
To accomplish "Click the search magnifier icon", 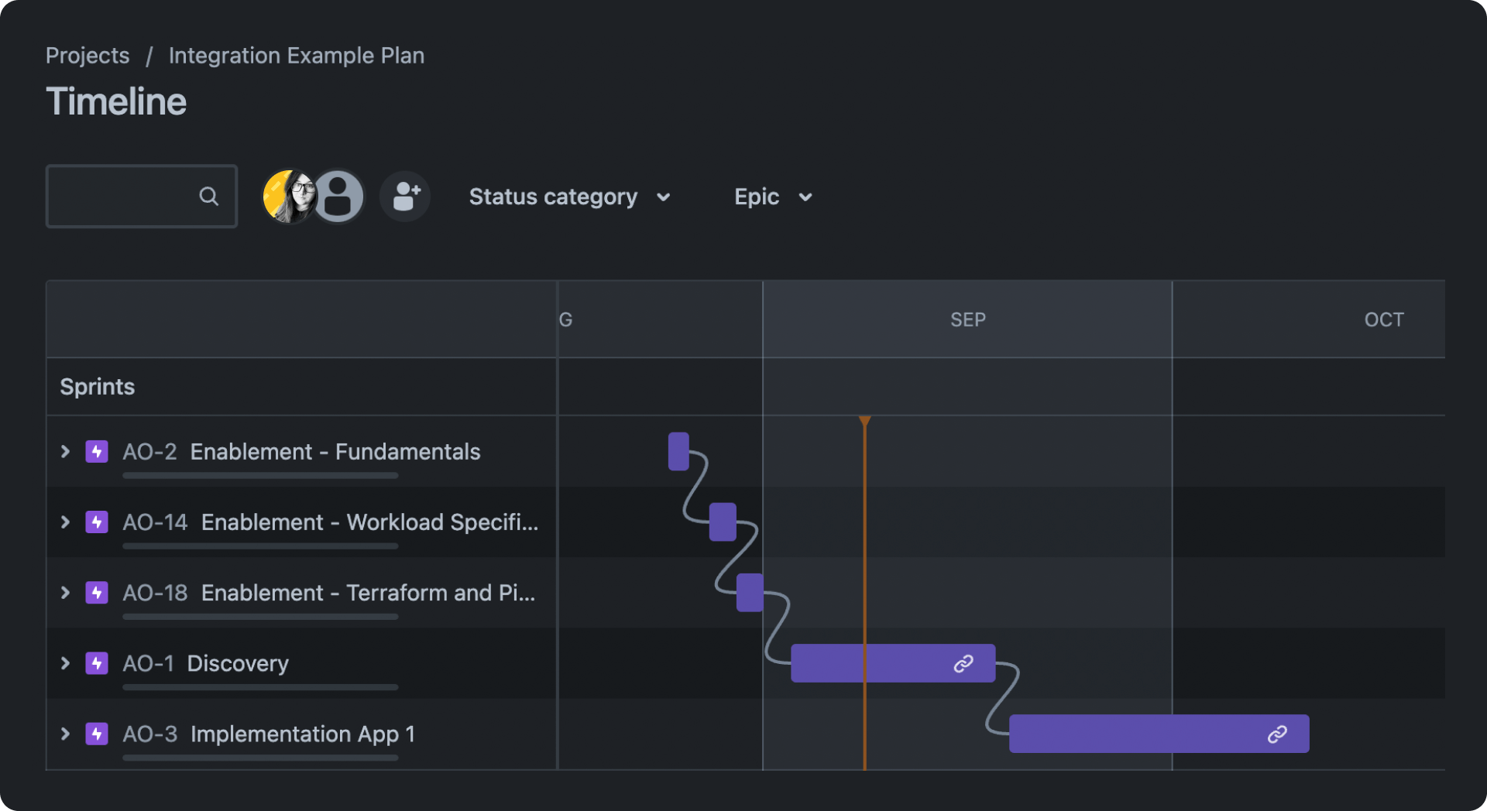I will (208, 197).
